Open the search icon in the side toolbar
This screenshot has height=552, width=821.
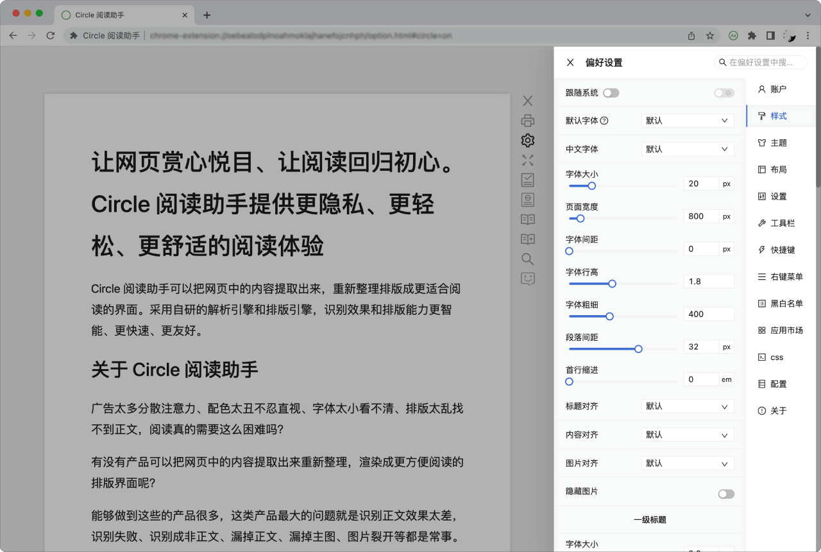pos(527,259)
